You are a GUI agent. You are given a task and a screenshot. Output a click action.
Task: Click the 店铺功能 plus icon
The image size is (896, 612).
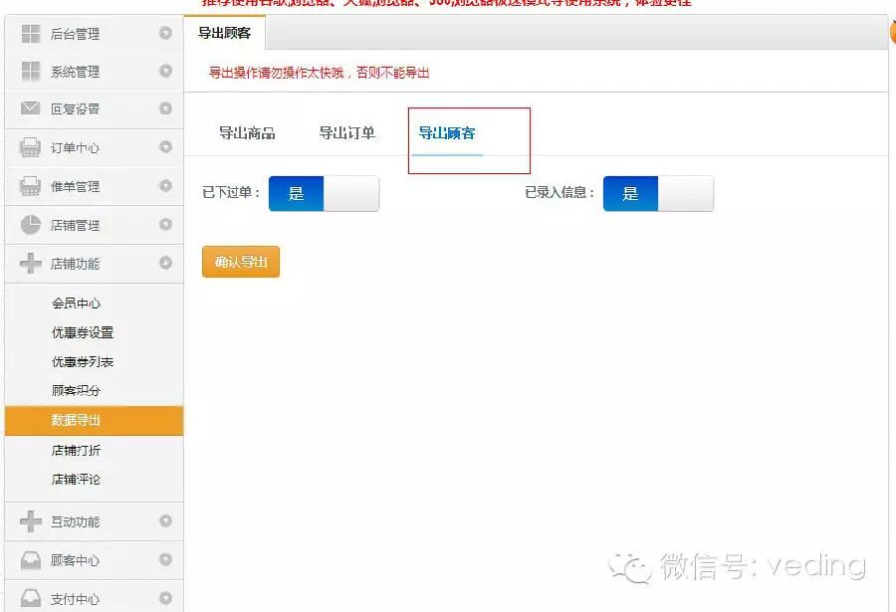pos(30,264)
